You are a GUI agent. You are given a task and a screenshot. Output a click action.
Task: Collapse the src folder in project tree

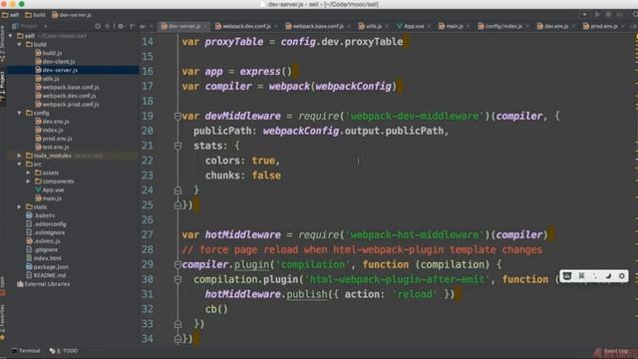pyautogui.click(x=19, y=164)
